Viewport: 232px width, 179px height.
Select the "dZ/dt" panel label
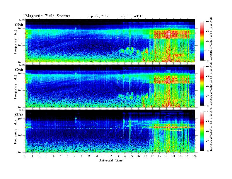click(19, 115)
